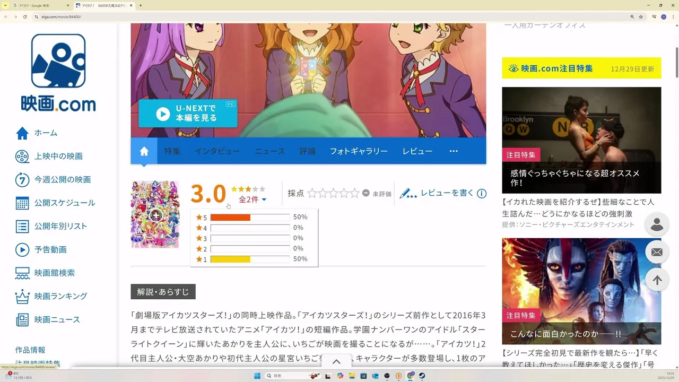679x382 pixels.
Task: Click the crown icon for 映画ランキング
Action: coord(22,296)
